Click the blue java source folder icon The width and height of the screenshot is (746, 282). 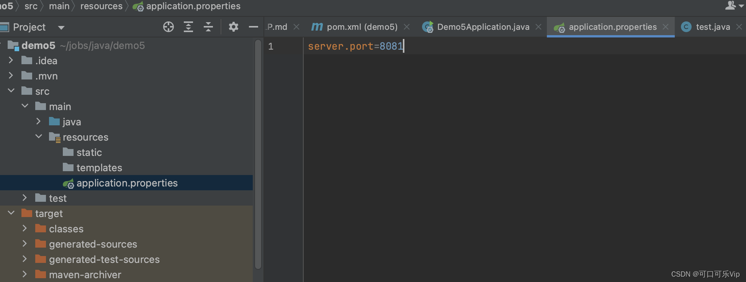click(54, 122)
